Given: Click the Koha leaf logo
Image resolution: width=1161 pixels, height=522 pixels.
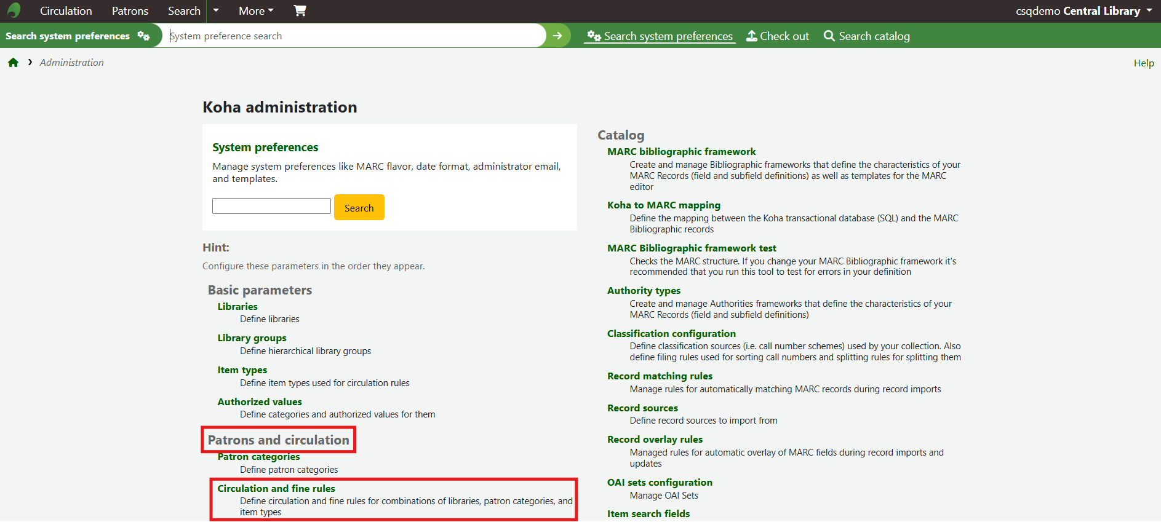Looking at the screenshot, I should [14, 10].
